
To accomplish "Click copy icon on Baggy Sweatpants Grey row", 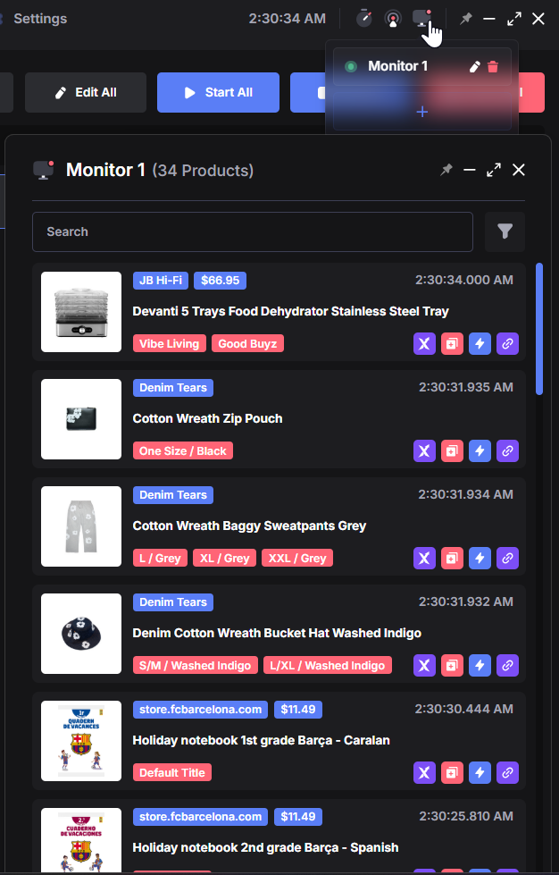I will click(x=452, y=558).
